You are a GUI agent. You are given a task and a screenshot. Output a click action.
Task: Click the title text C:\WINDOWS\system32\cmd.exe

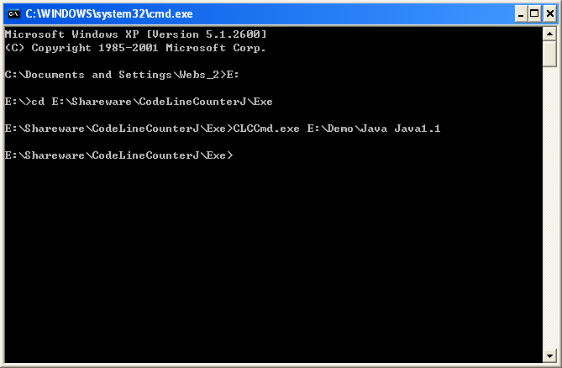(x=109, y=14)
